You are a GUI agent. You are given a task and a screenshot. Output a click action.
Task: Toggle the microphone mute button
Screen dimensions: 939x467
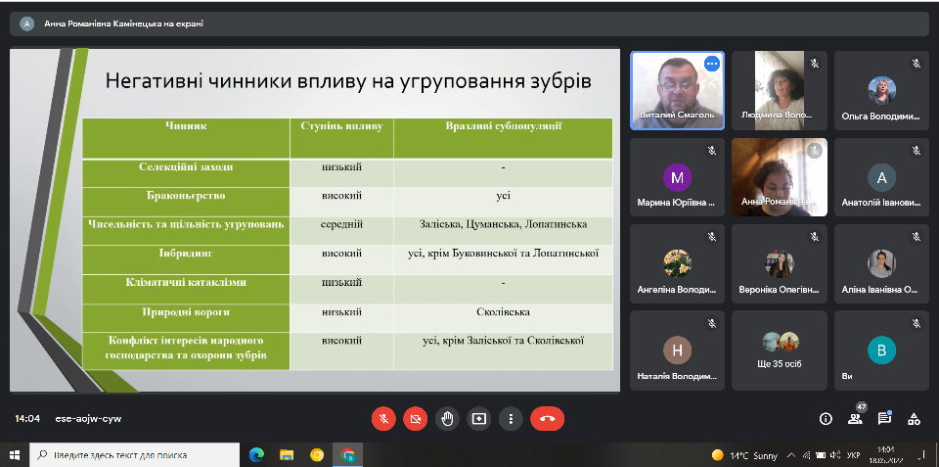(383, 418)
